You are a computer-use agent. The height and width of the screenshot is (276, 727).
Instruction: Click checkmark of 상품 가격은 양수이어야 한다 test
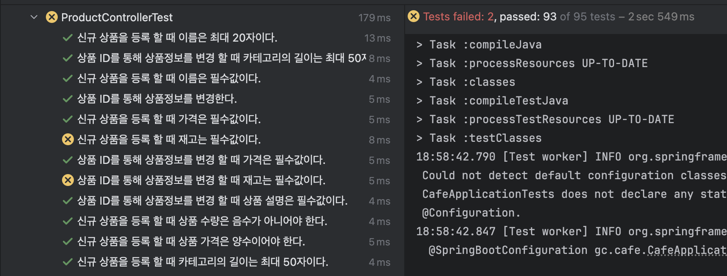click(x=68, y=242)
